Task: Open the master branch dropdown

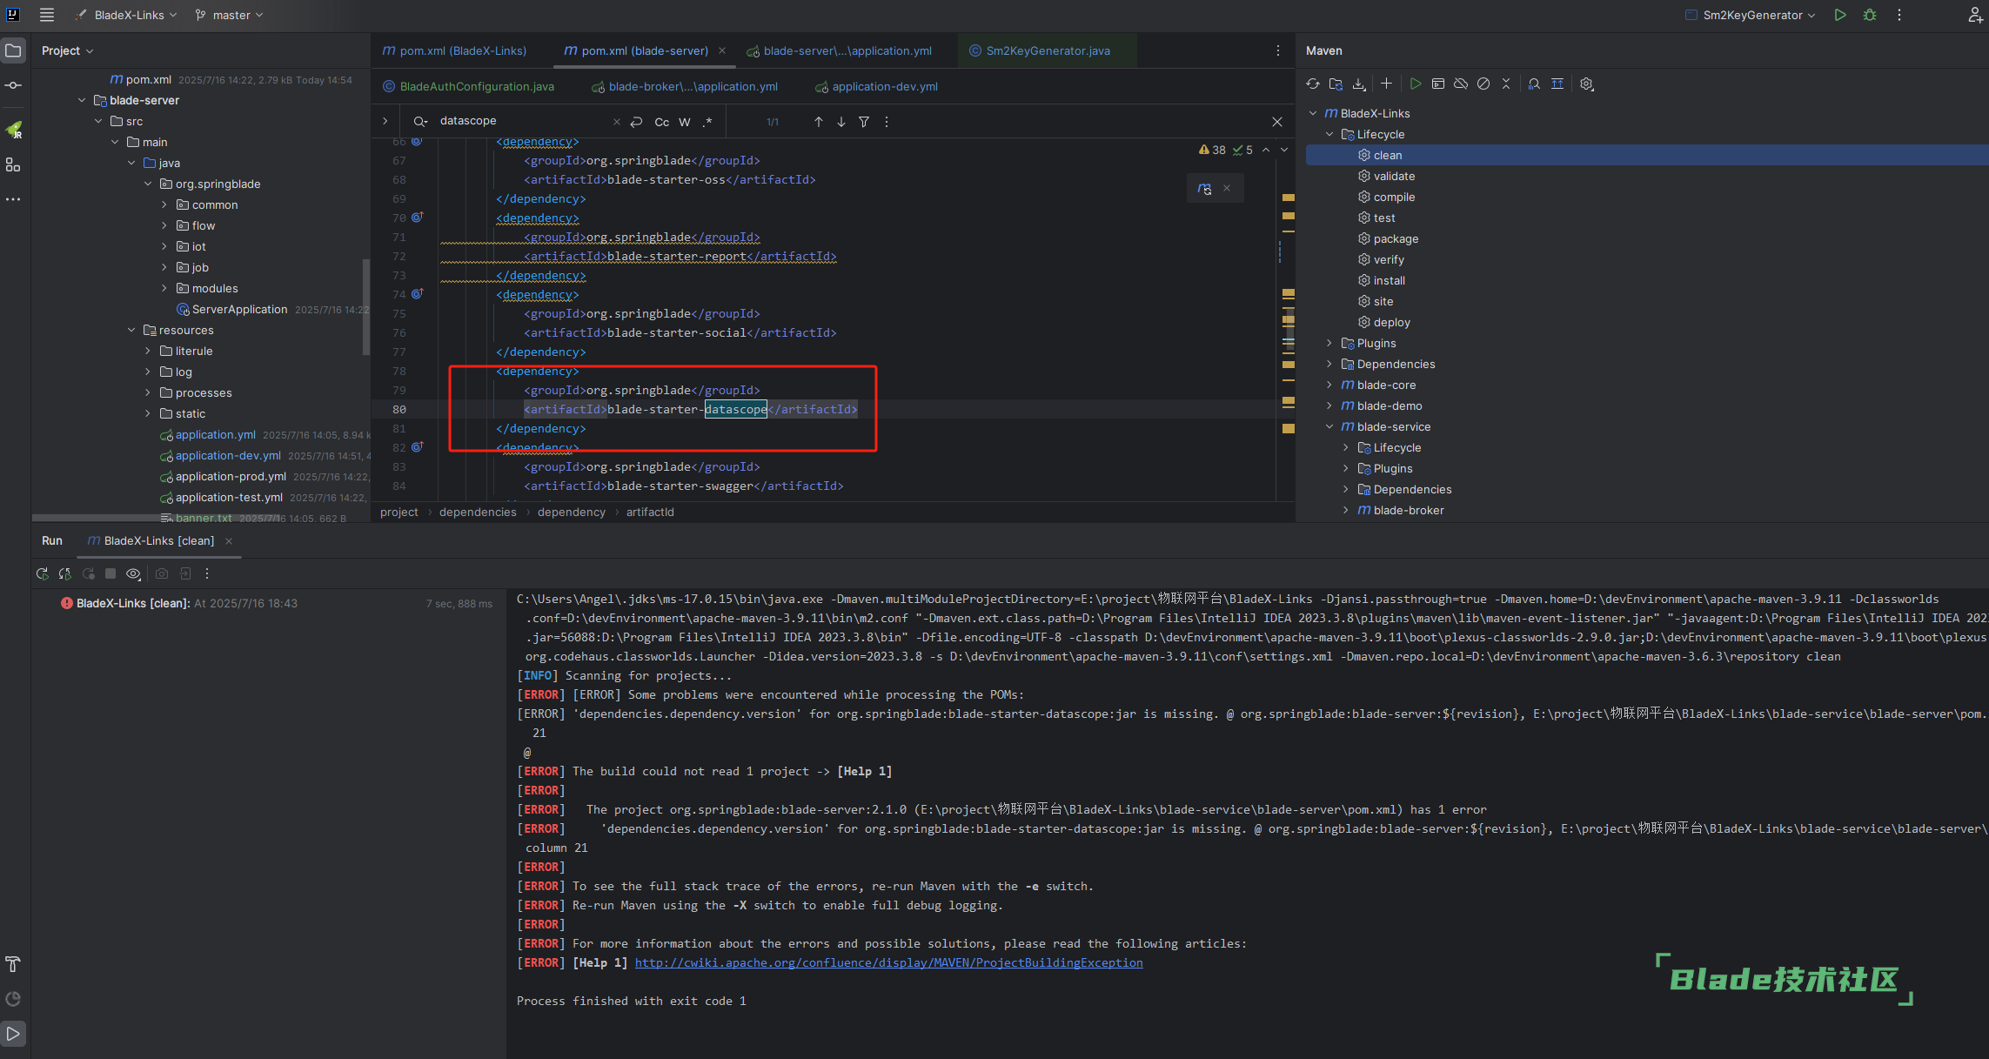Action: pyautogui.click(x=230, y=15)
